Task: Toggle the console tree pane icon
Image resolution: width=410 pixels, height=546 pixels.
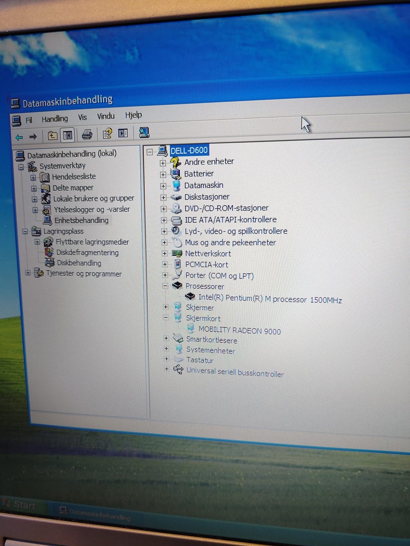Action: click(x=67, y=136)
